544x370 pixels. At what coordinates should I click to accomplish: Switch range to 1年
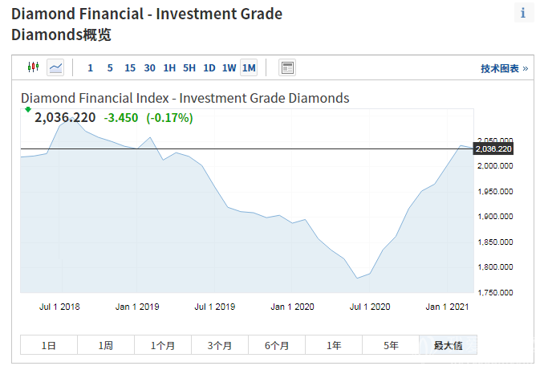[x=334, y=345]
